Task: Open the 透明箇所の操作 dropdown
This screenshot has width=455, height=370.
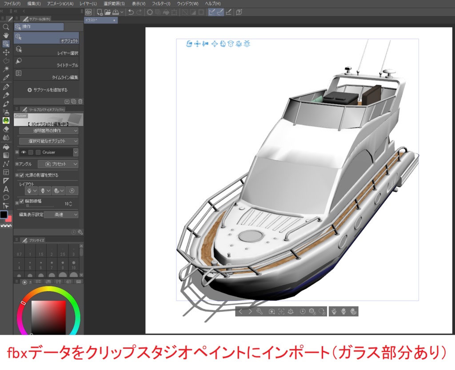Action: [49, 130]
